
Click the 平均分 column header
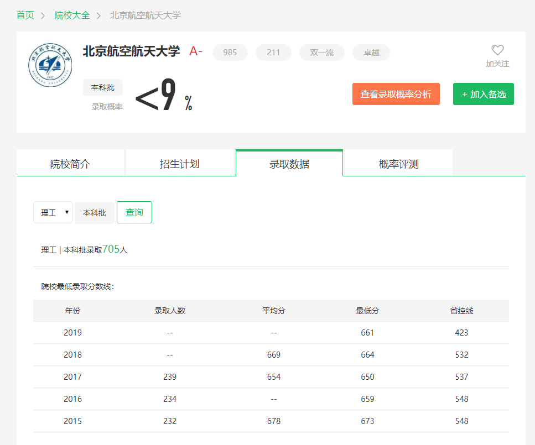tap(274, 311)
